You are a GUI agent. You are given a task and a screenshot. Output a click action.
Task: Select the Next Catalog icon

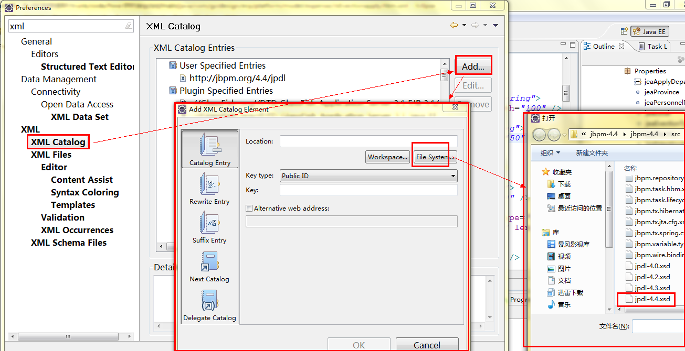[209, 261]
